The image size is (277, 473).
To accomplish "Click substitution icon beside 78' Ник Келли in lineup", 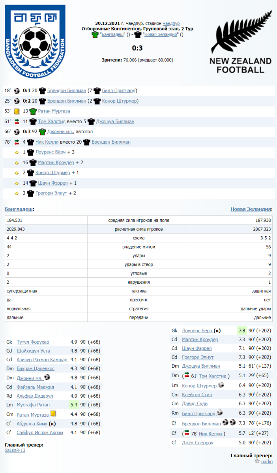I will point(187,433).
